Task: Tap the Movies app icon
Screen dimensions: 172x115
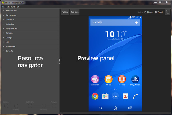Action: point(122,79)
